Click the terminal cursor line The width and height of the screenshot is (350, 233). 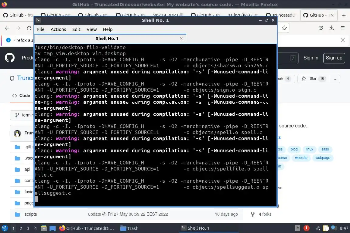click(36, 199)
